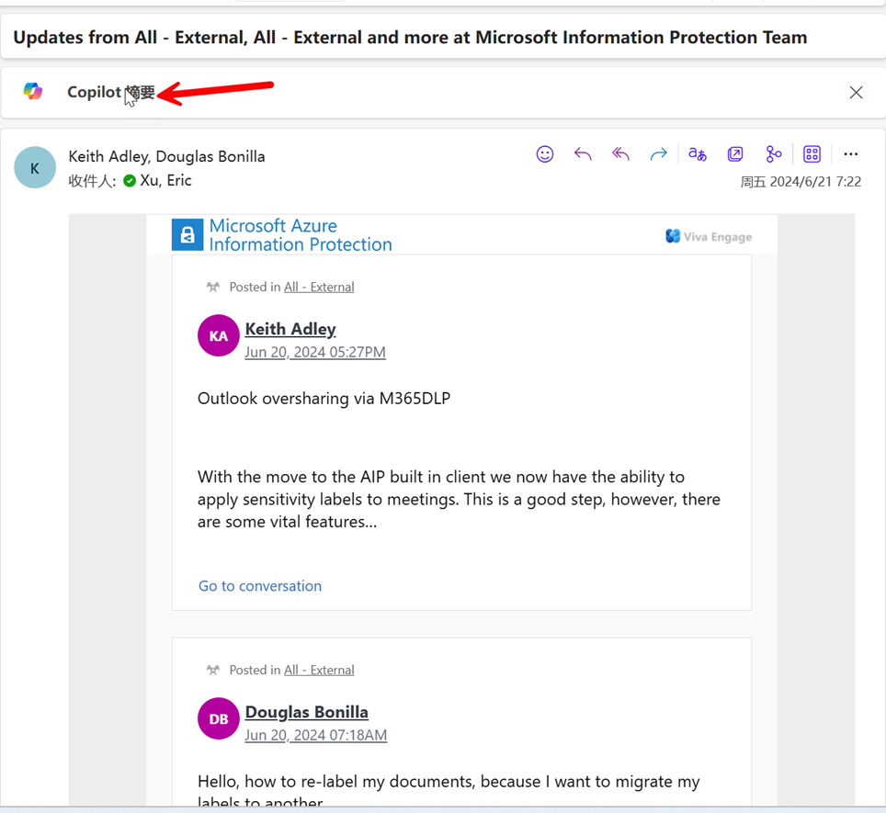
Task: Click sender avatar with letter K
Action: click(35, 168)
